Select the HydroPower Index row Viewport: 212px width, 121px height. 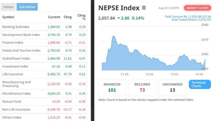[16, 58]
